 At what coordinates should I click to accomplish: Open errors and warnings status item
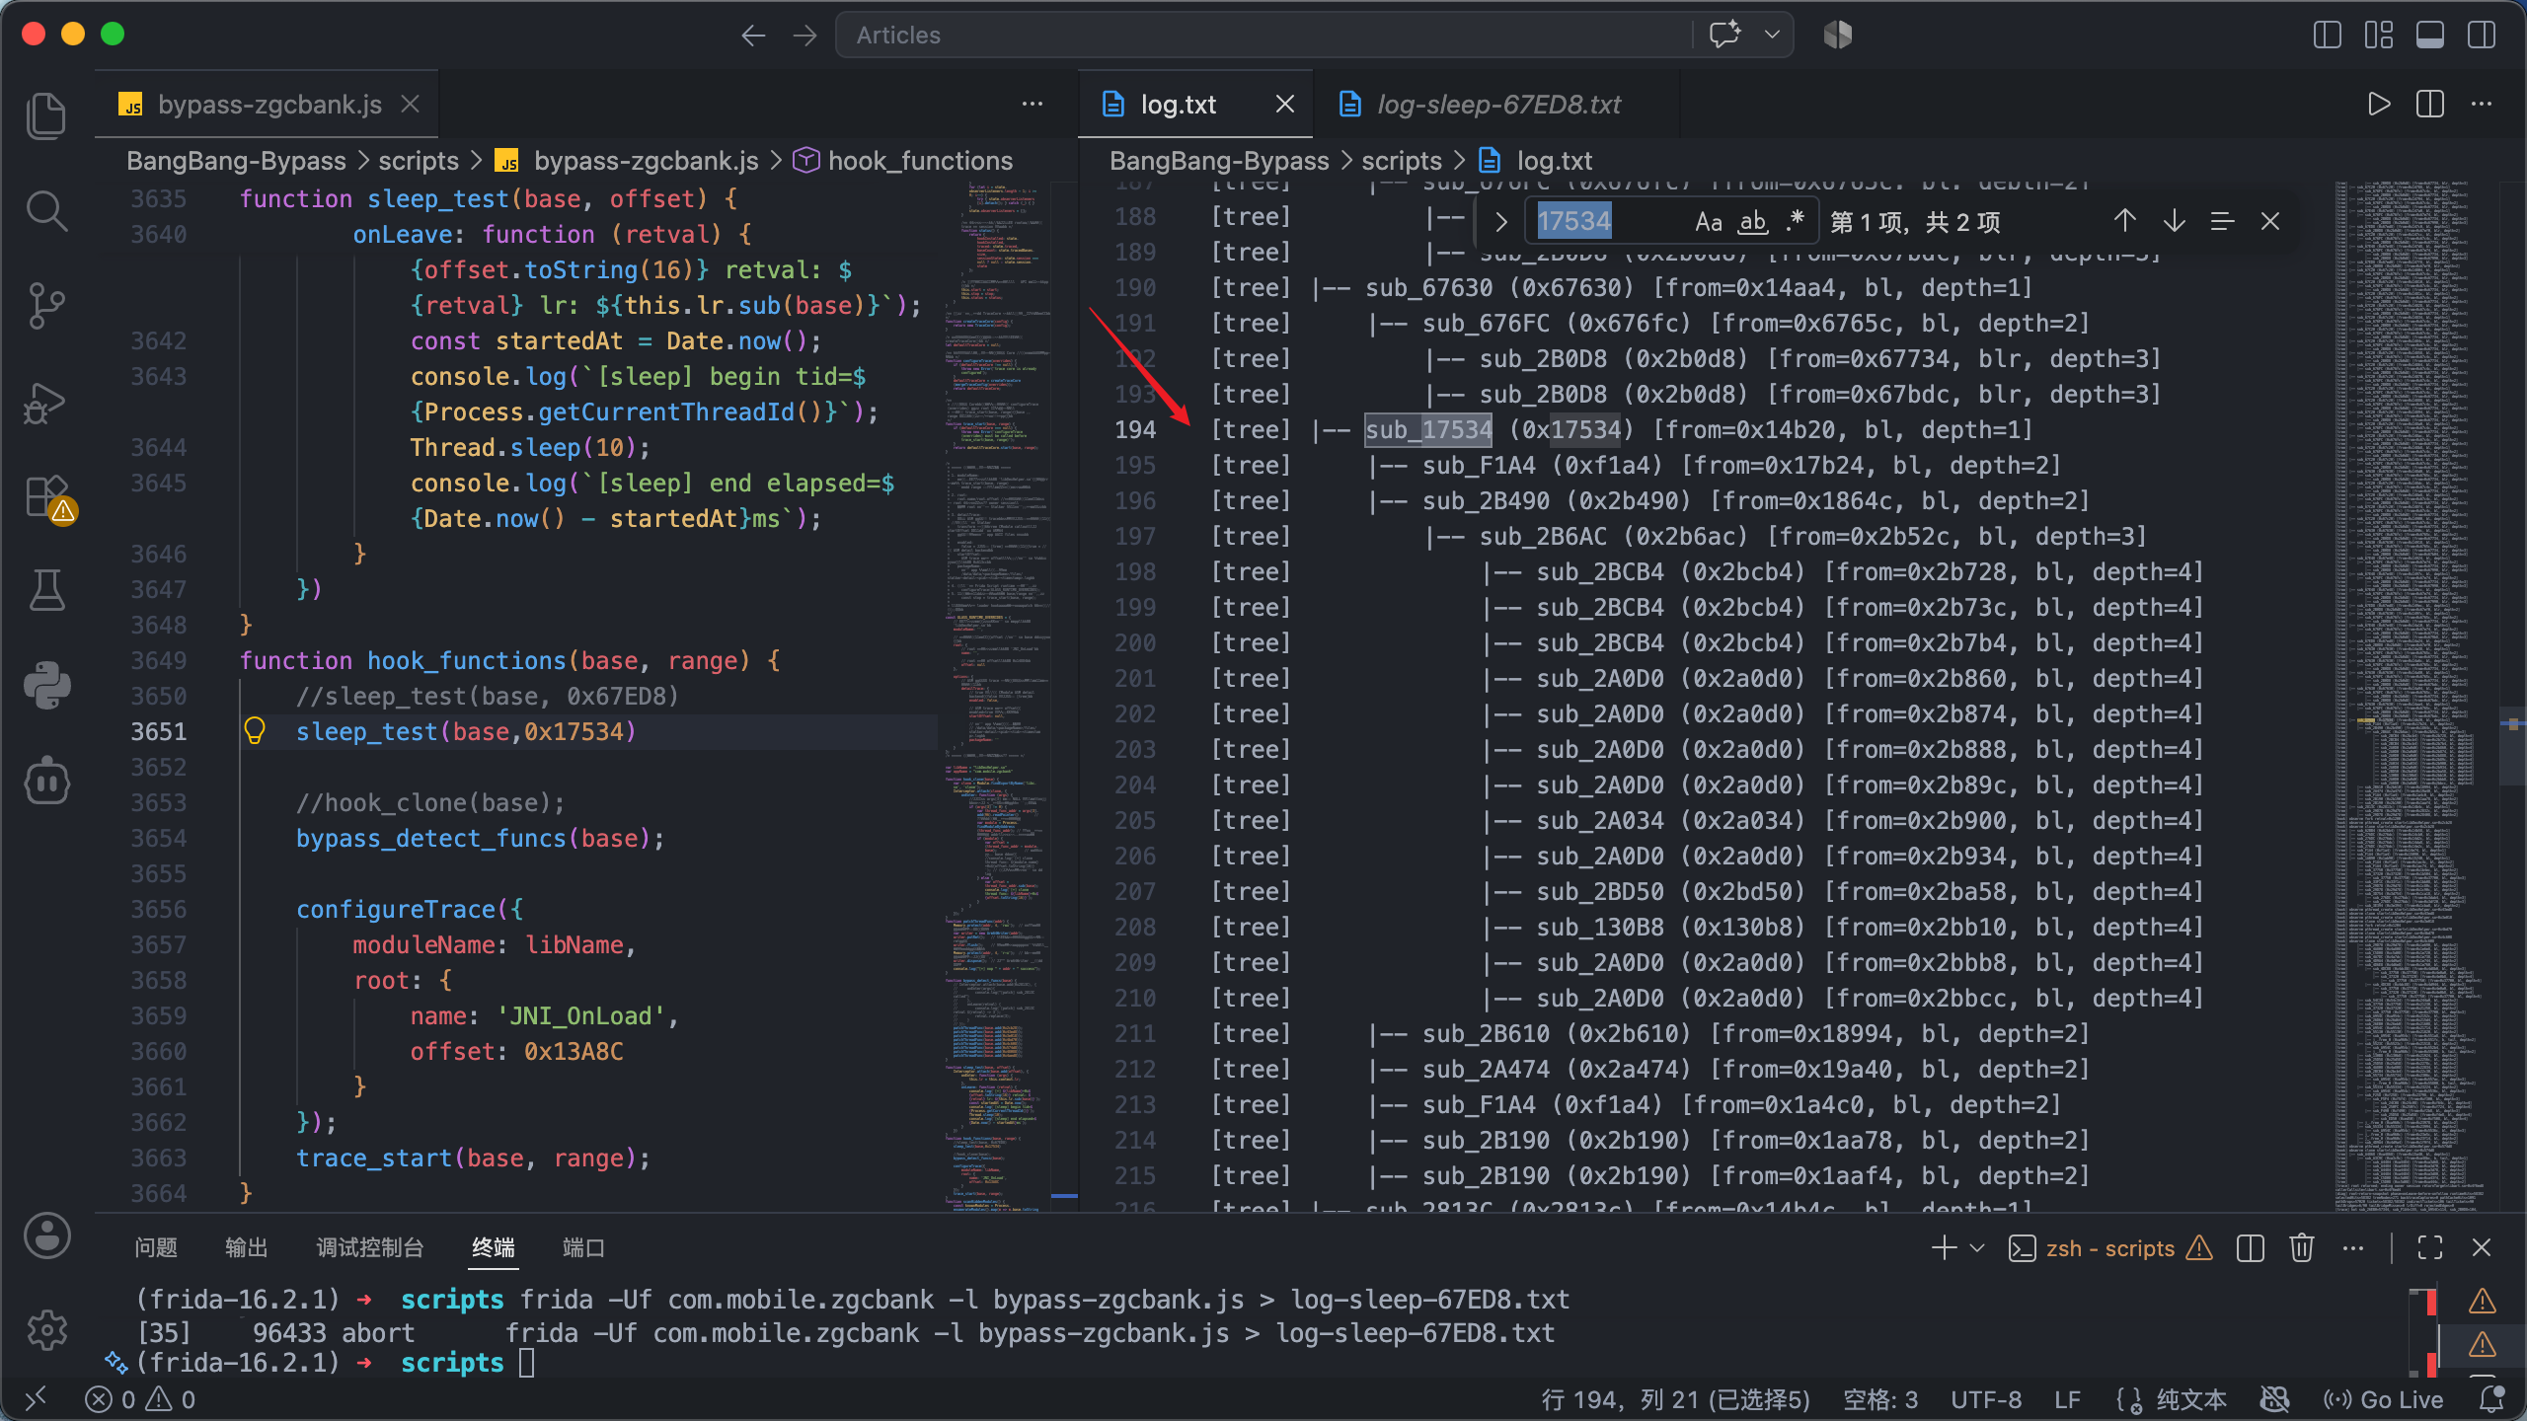click(x=140, y=1399)
